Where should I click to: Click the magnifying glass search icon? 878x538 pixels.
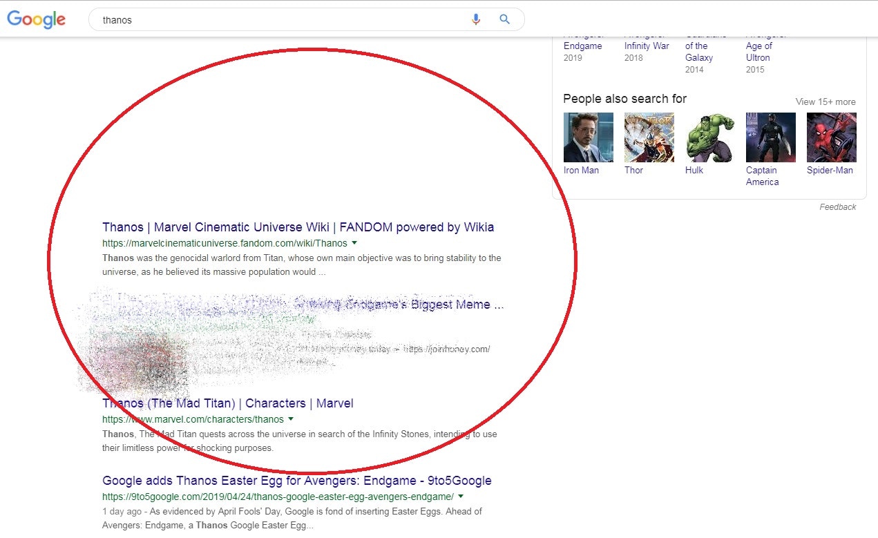[504, 19]
